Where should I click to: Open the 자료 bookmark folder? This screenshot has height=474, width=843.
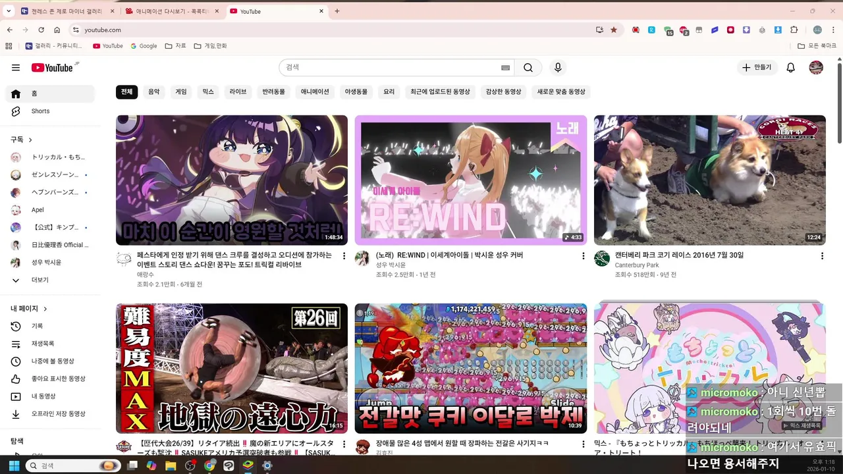click(176, 46)
